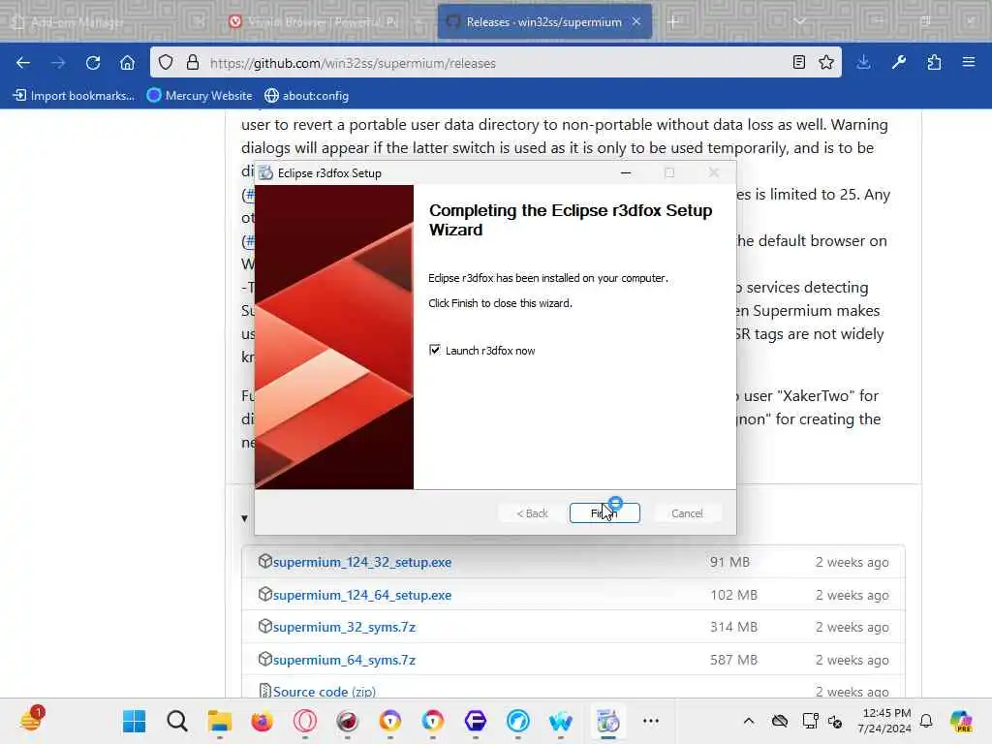Download Source code (zip)

click(x=324, y=692)
